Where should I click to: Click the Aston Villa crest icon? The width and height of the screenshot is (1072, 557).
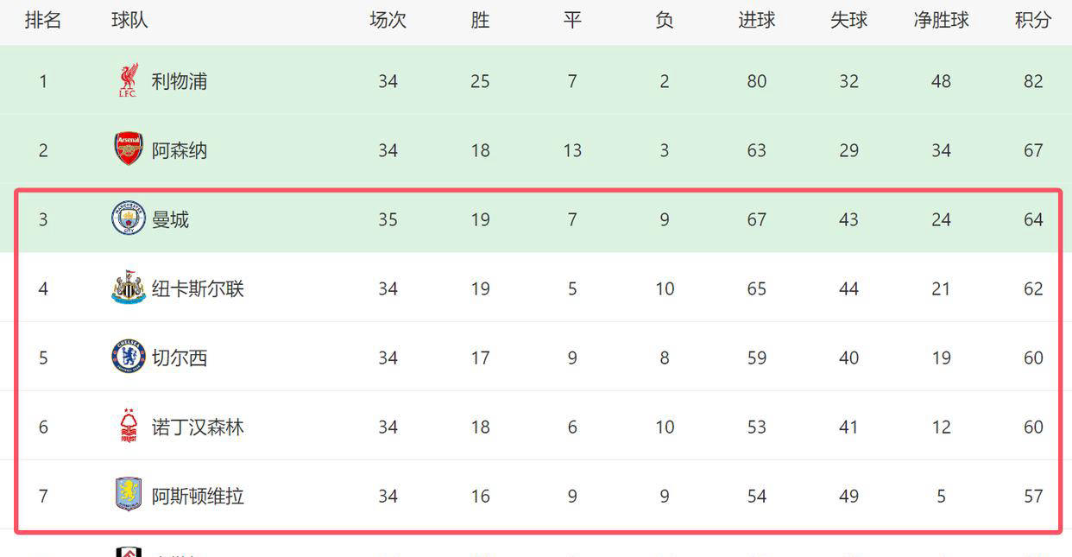129,495
